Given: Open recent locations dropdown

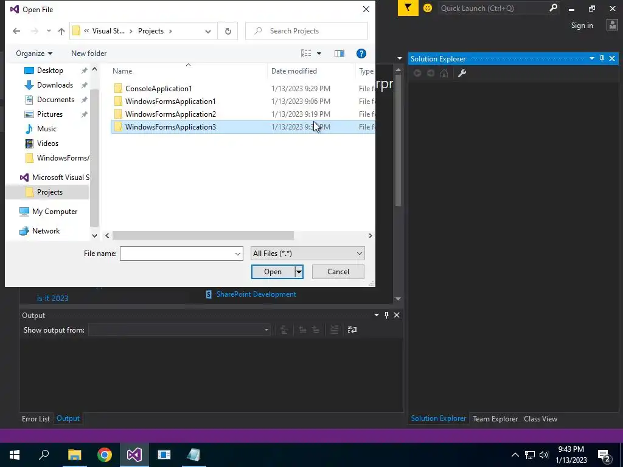Looking at the screenshot, I should [49, 31].
